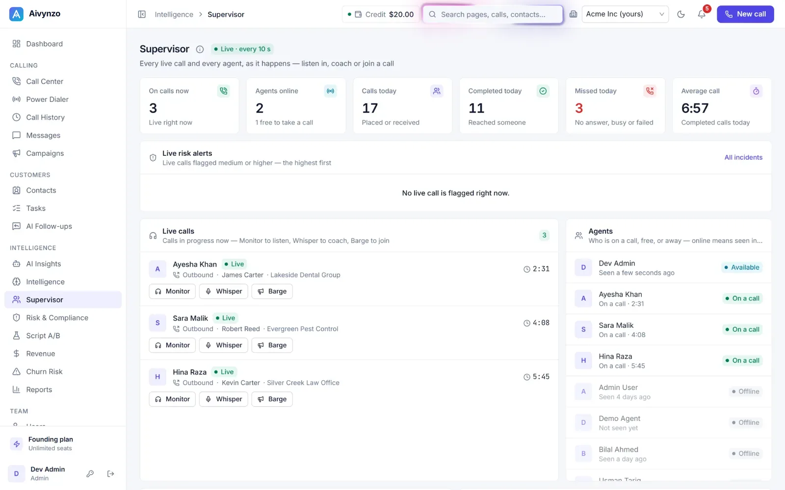Open the Supervisor info icon

tap(200, 49)
